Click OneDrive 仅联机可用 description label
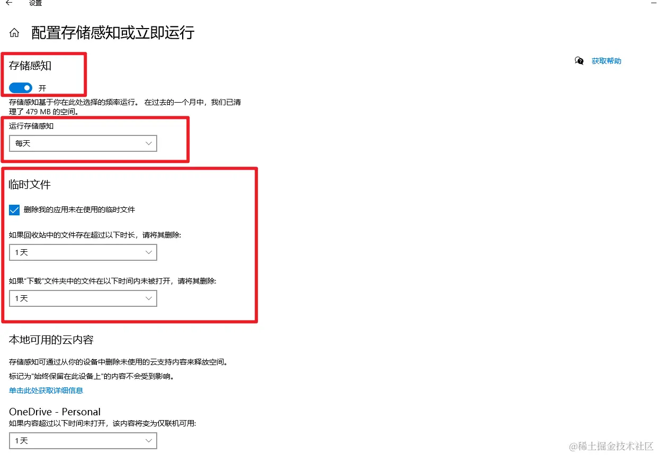 coord(103,423)
